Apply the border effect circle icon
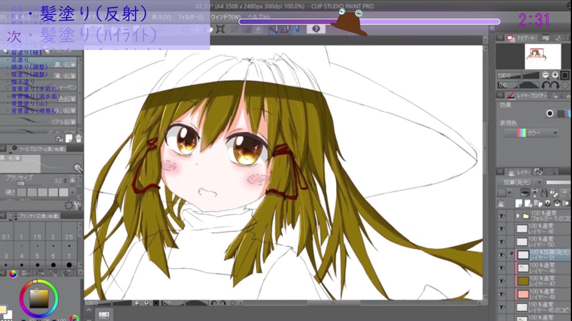Screen dimensions: 572x321 [x=549, y=114]
